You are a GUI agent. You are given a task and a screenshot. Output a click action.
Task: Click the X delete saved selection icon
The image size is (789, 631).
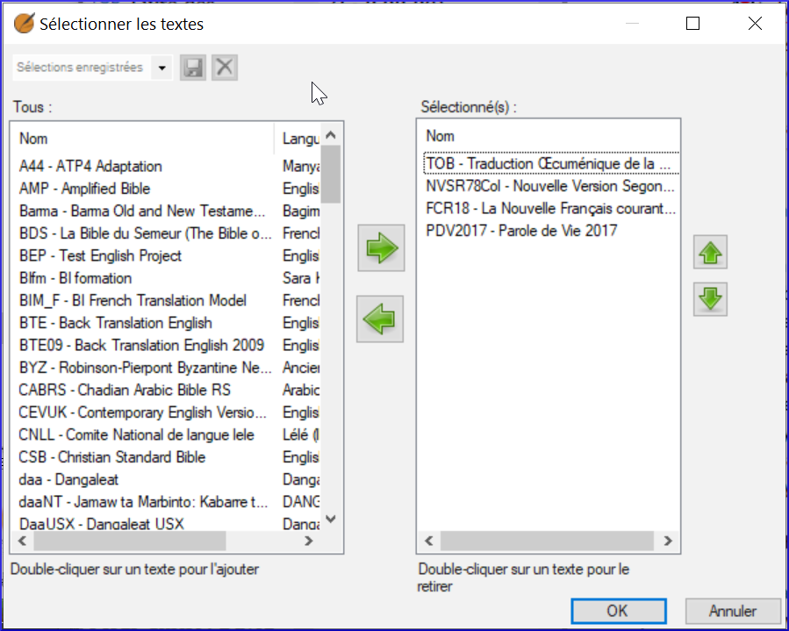[225, 68]
